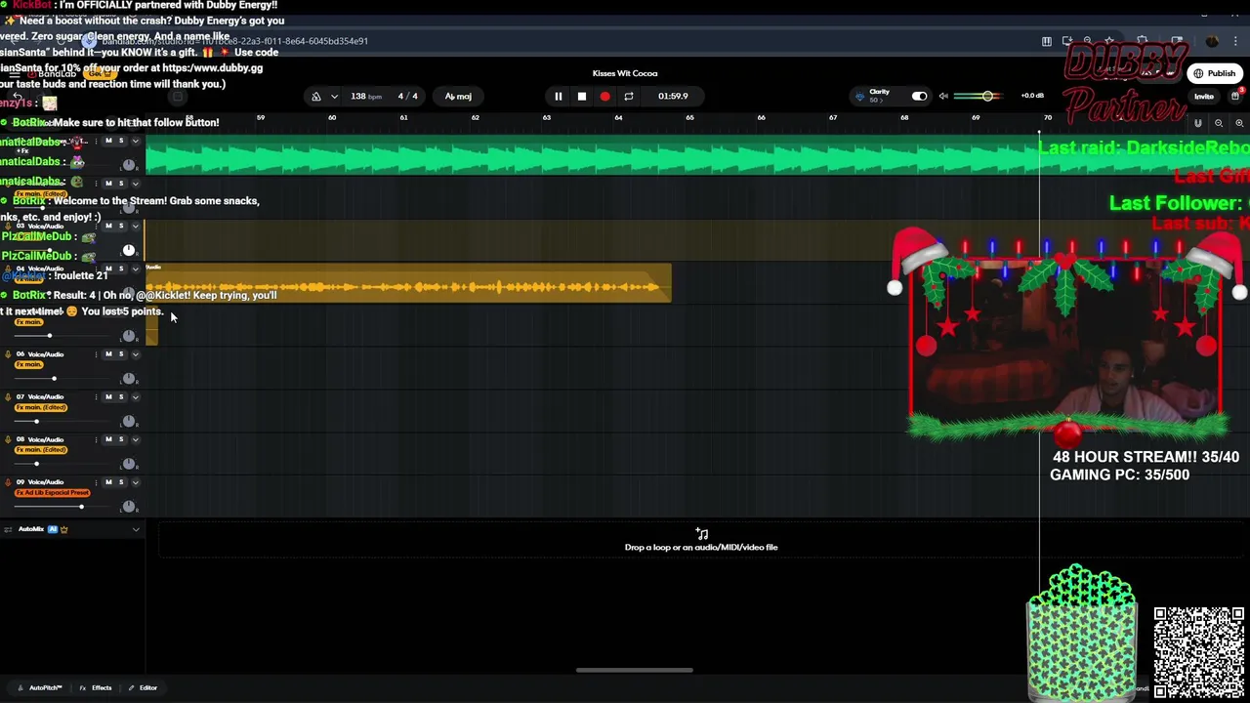
Task: Click the AutoMix label
Action: (31, 529)
